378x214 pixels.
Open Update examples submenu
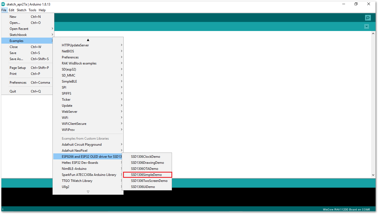pyautogui.click(x=88, y=106)
